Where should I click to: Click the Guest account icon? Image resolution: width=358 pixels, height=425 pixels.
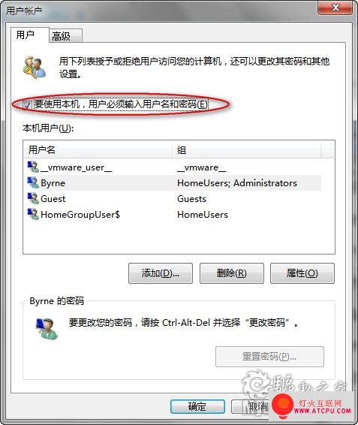click(33, 198)
